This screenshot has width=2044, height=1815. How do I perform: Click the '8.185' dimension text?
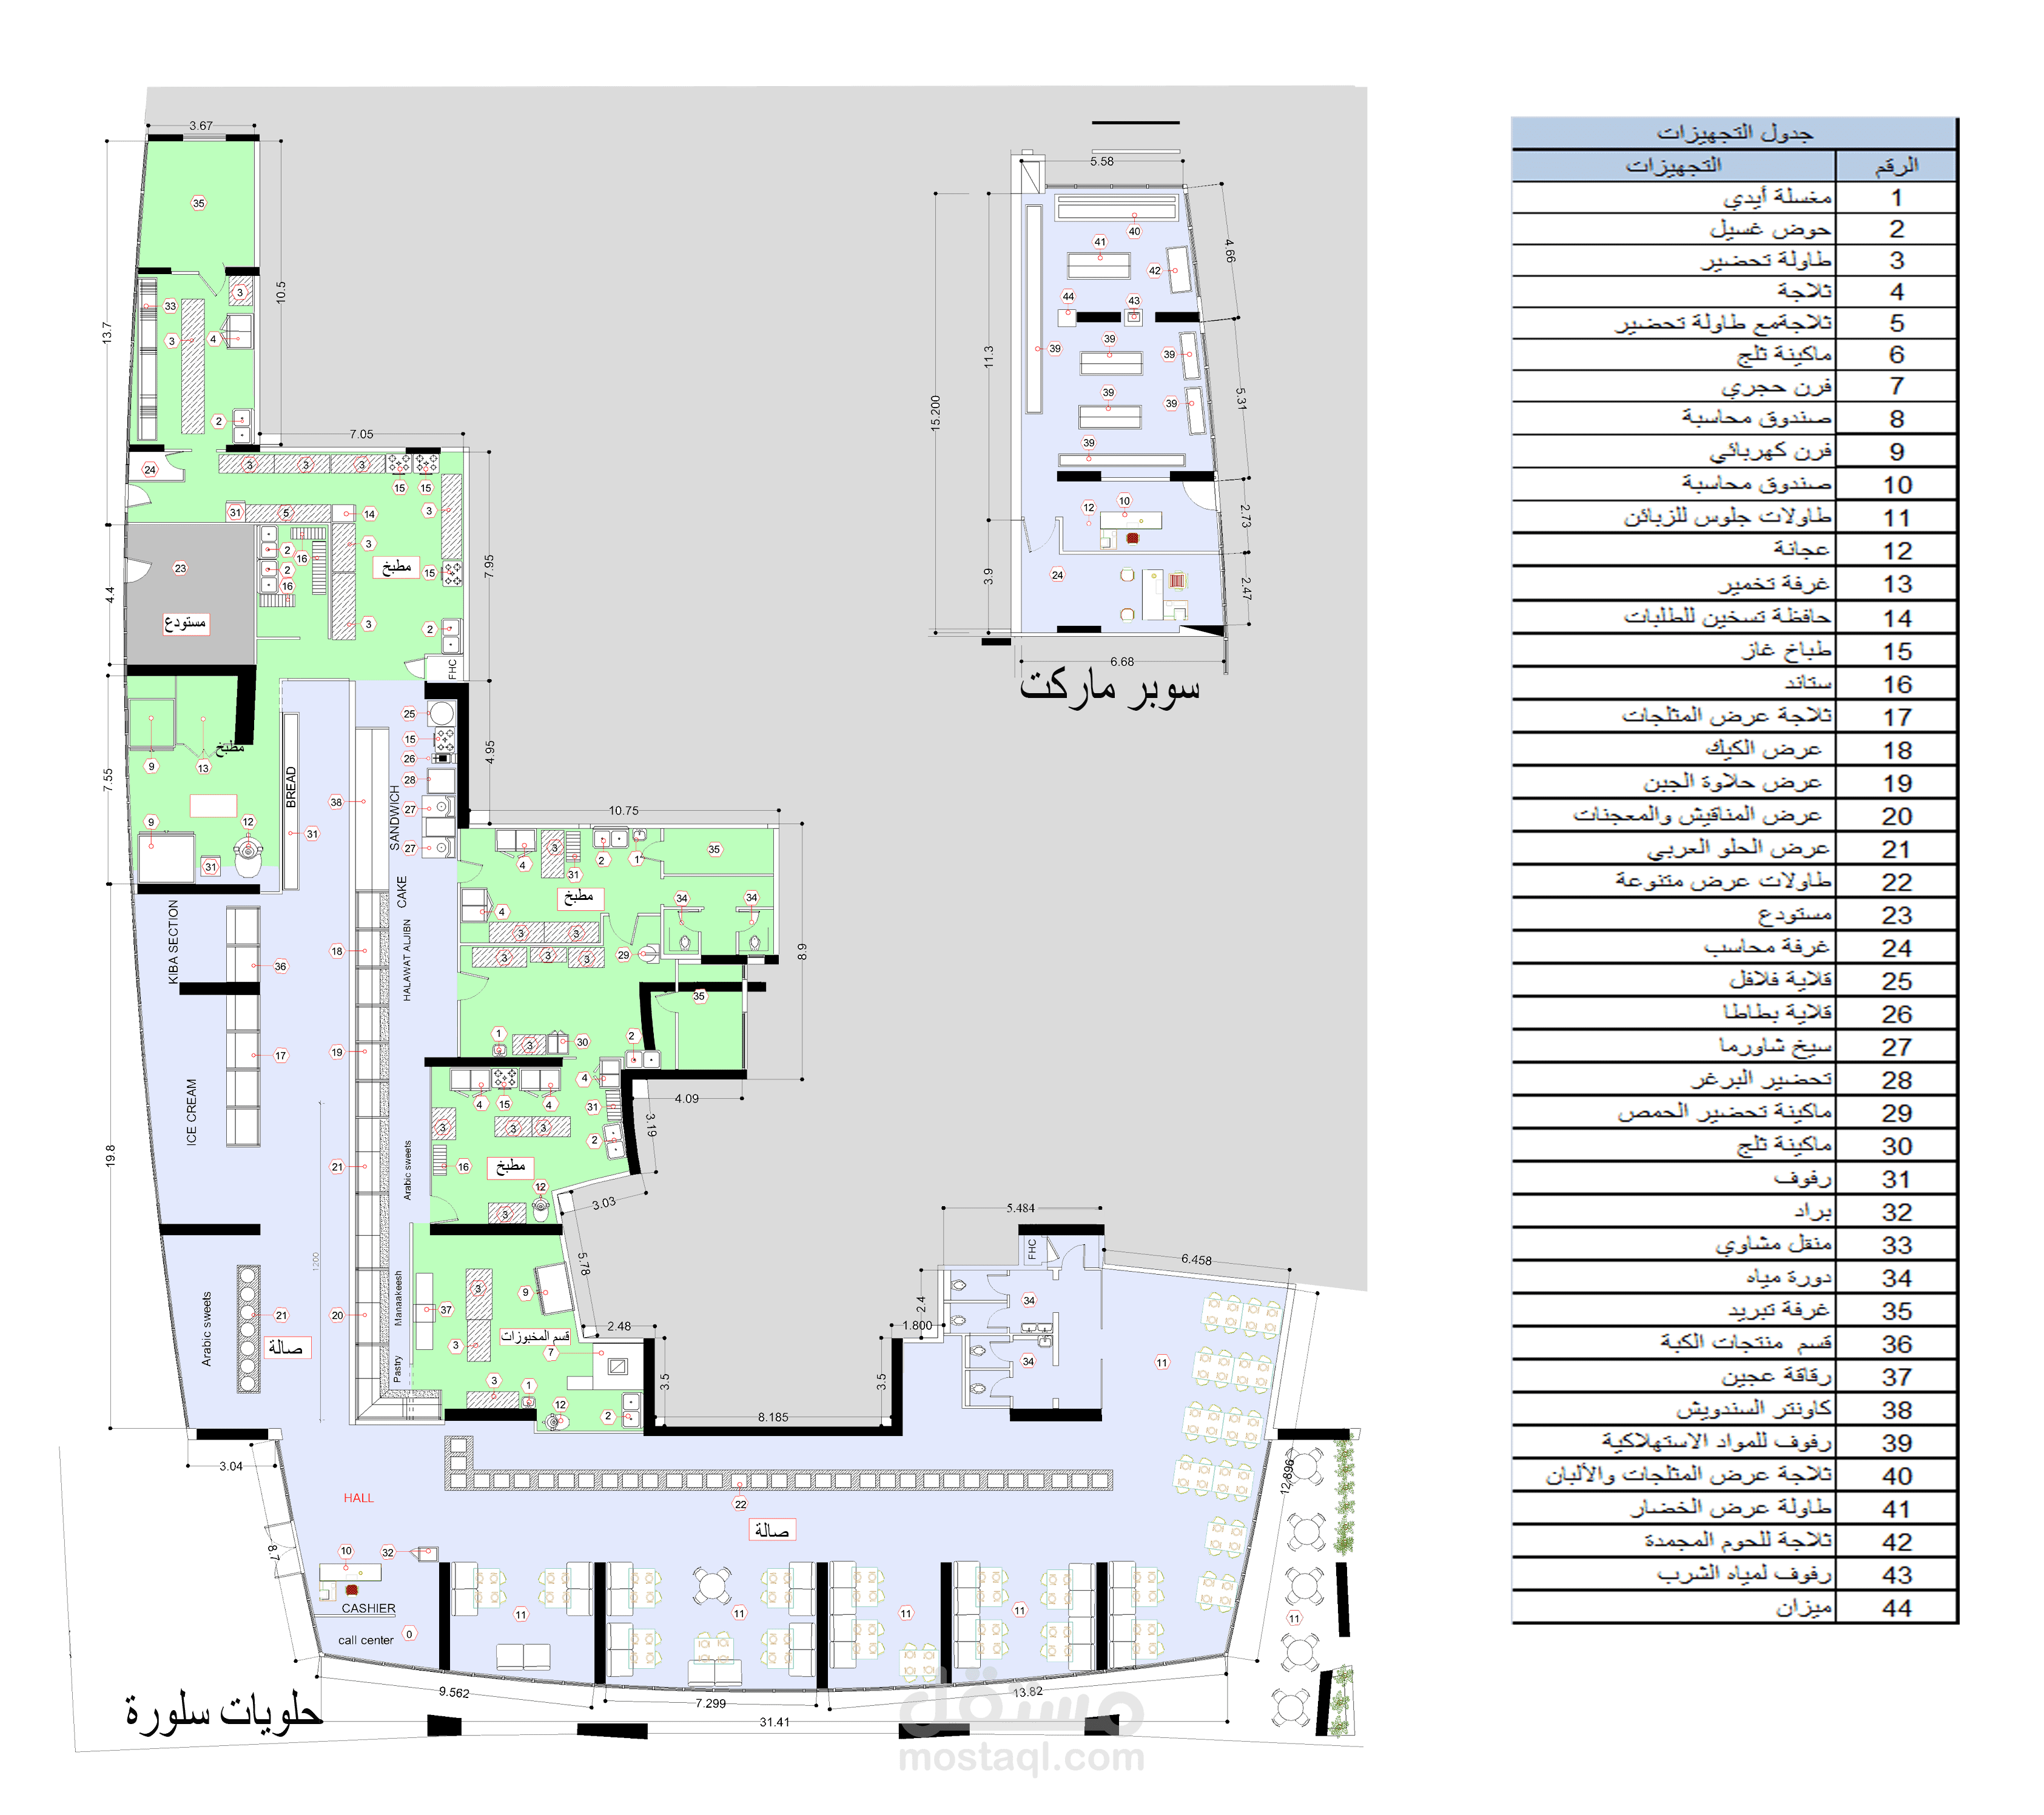pyautogui.click(x=772, y=1417)
